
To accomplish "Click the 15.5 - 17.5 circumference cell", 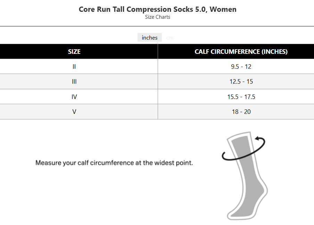I will click(x=241, y=97).
